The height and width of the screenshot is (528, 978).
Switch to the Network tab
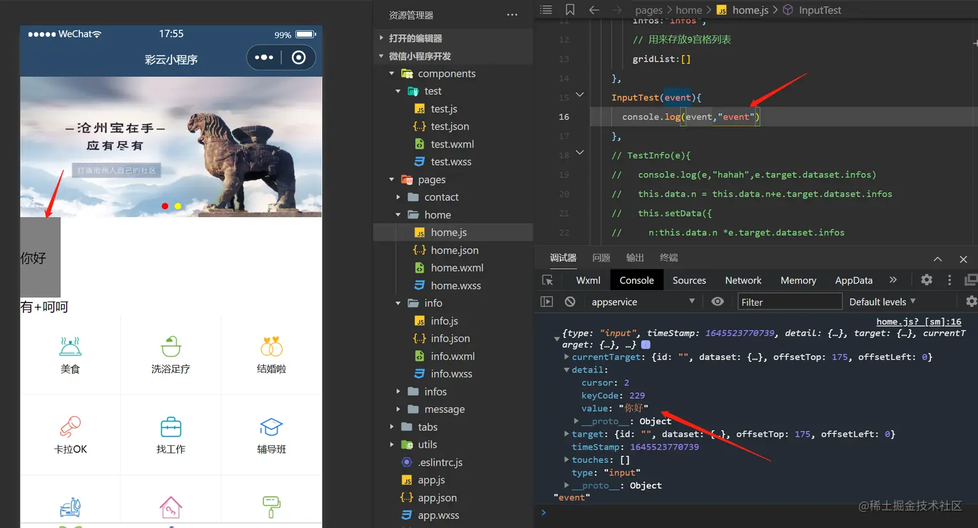(743, 280)
